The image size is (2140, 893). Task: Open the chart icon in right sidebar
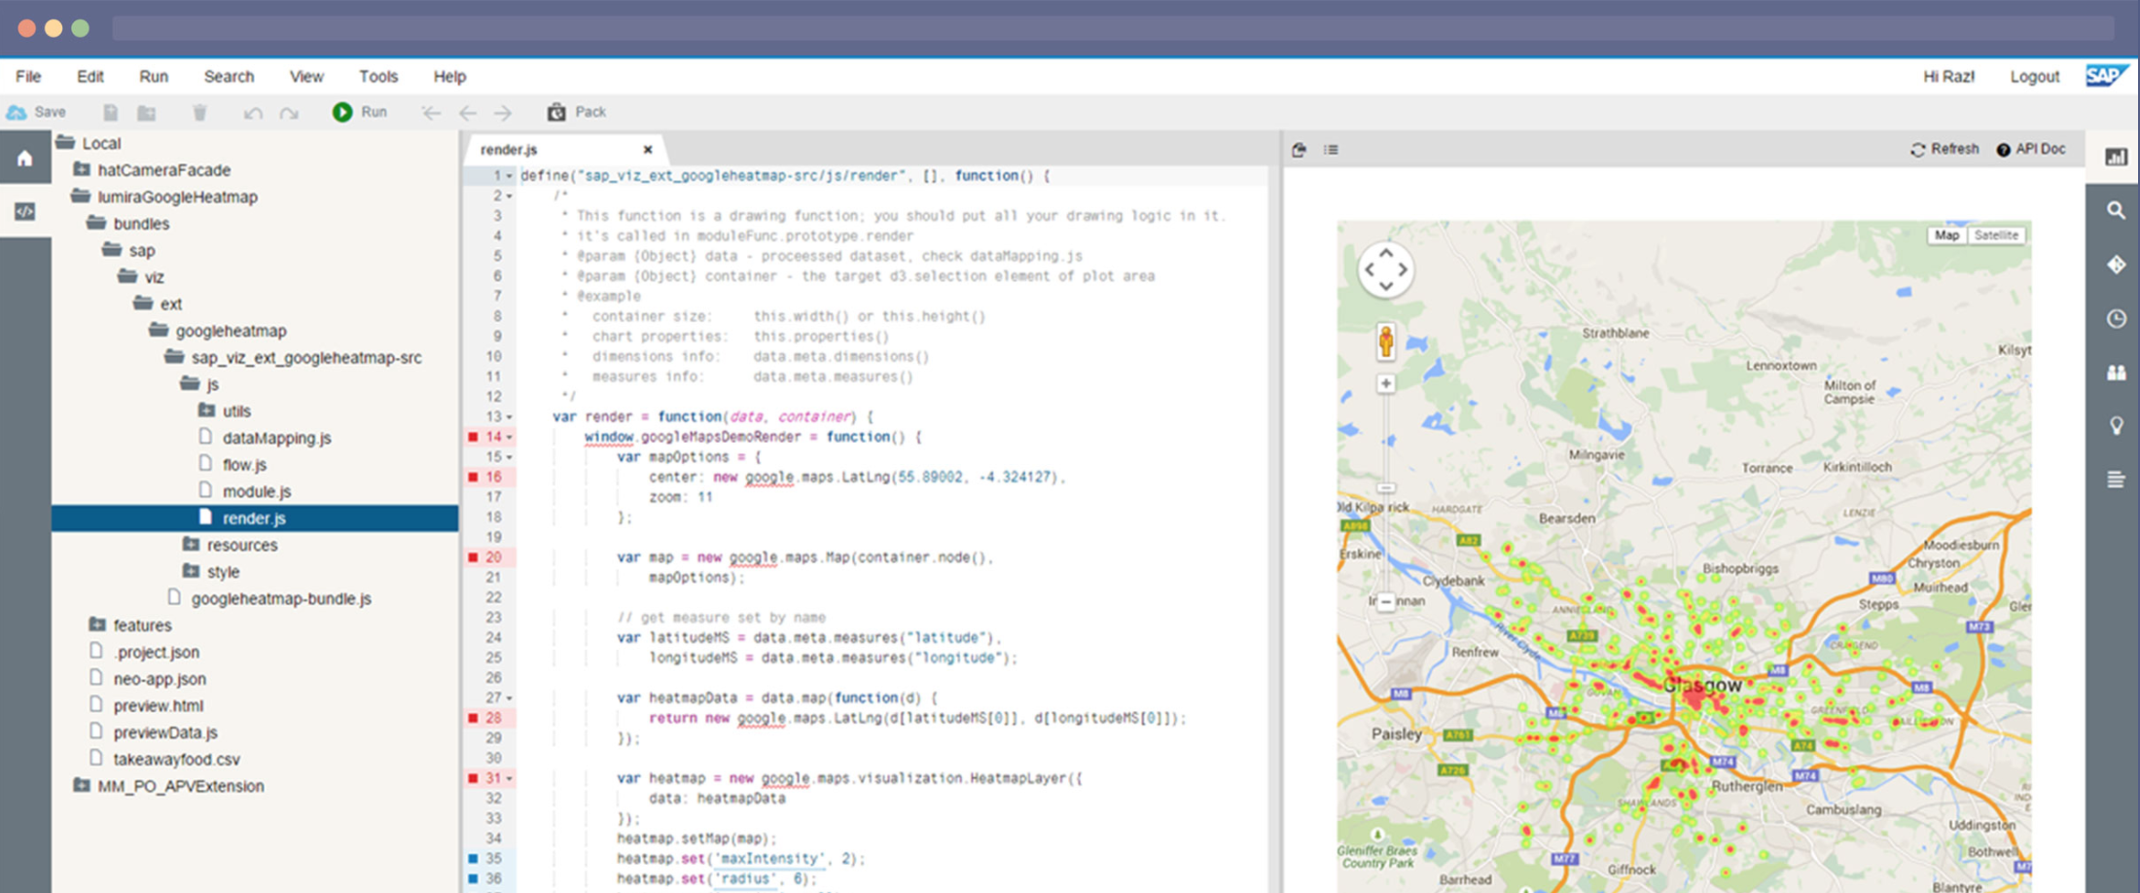click(2116, 157)
